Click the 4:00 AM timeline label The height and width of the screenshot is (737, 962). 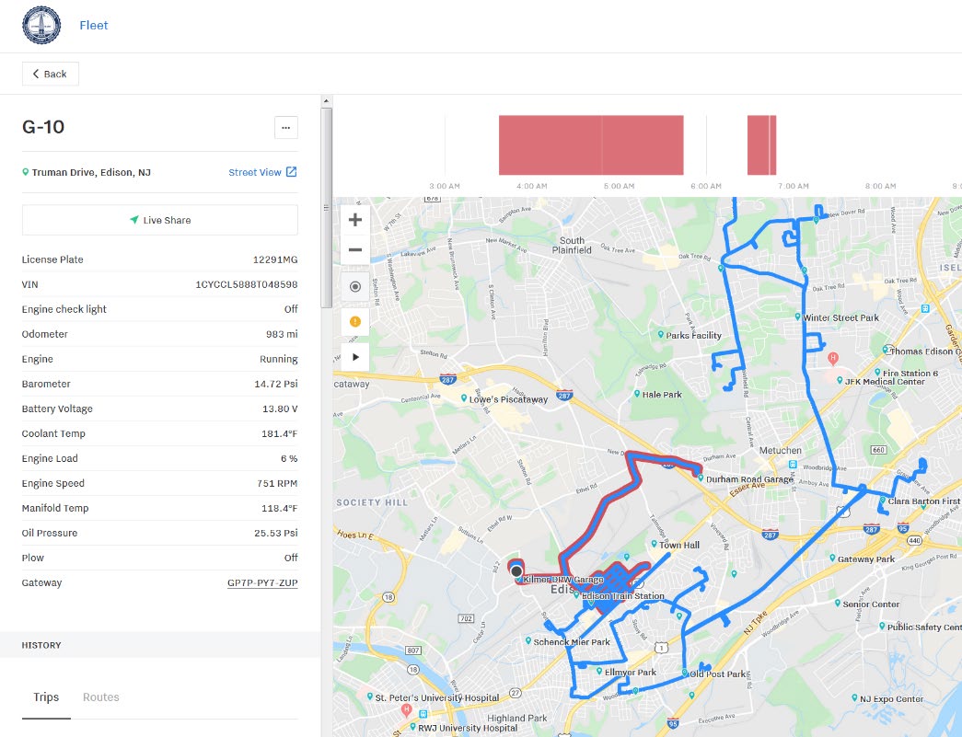[532, 186]
